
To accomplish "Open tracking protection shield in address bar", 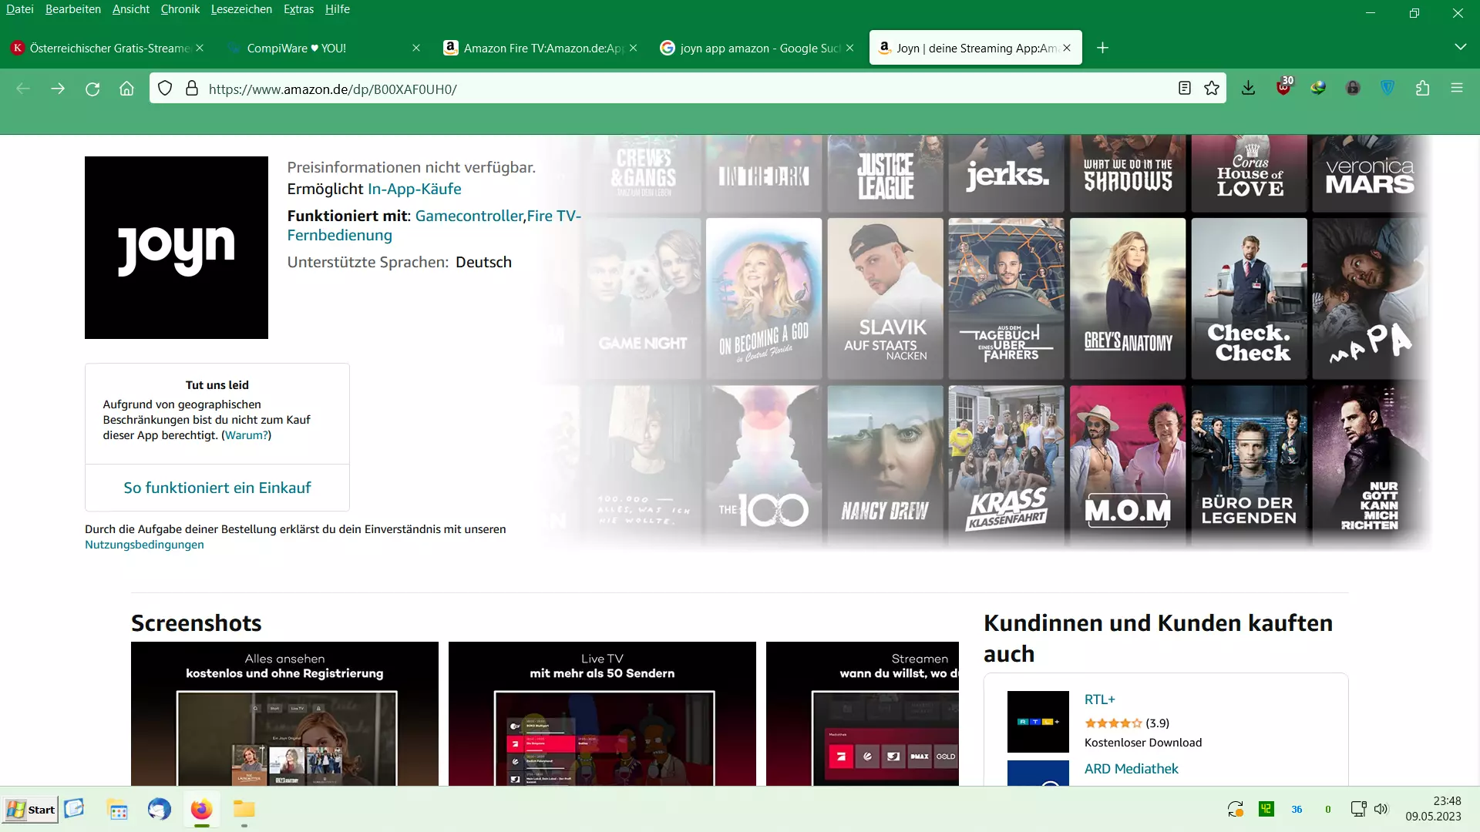I will (165, 89).
